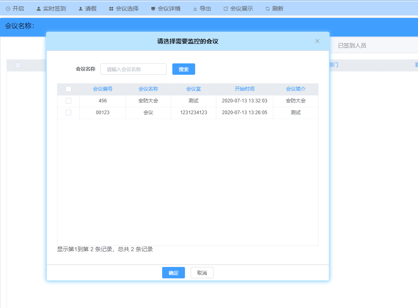Click the download icon beside 导出
This screenshot has height=308, width=418.
pos(195,9)
